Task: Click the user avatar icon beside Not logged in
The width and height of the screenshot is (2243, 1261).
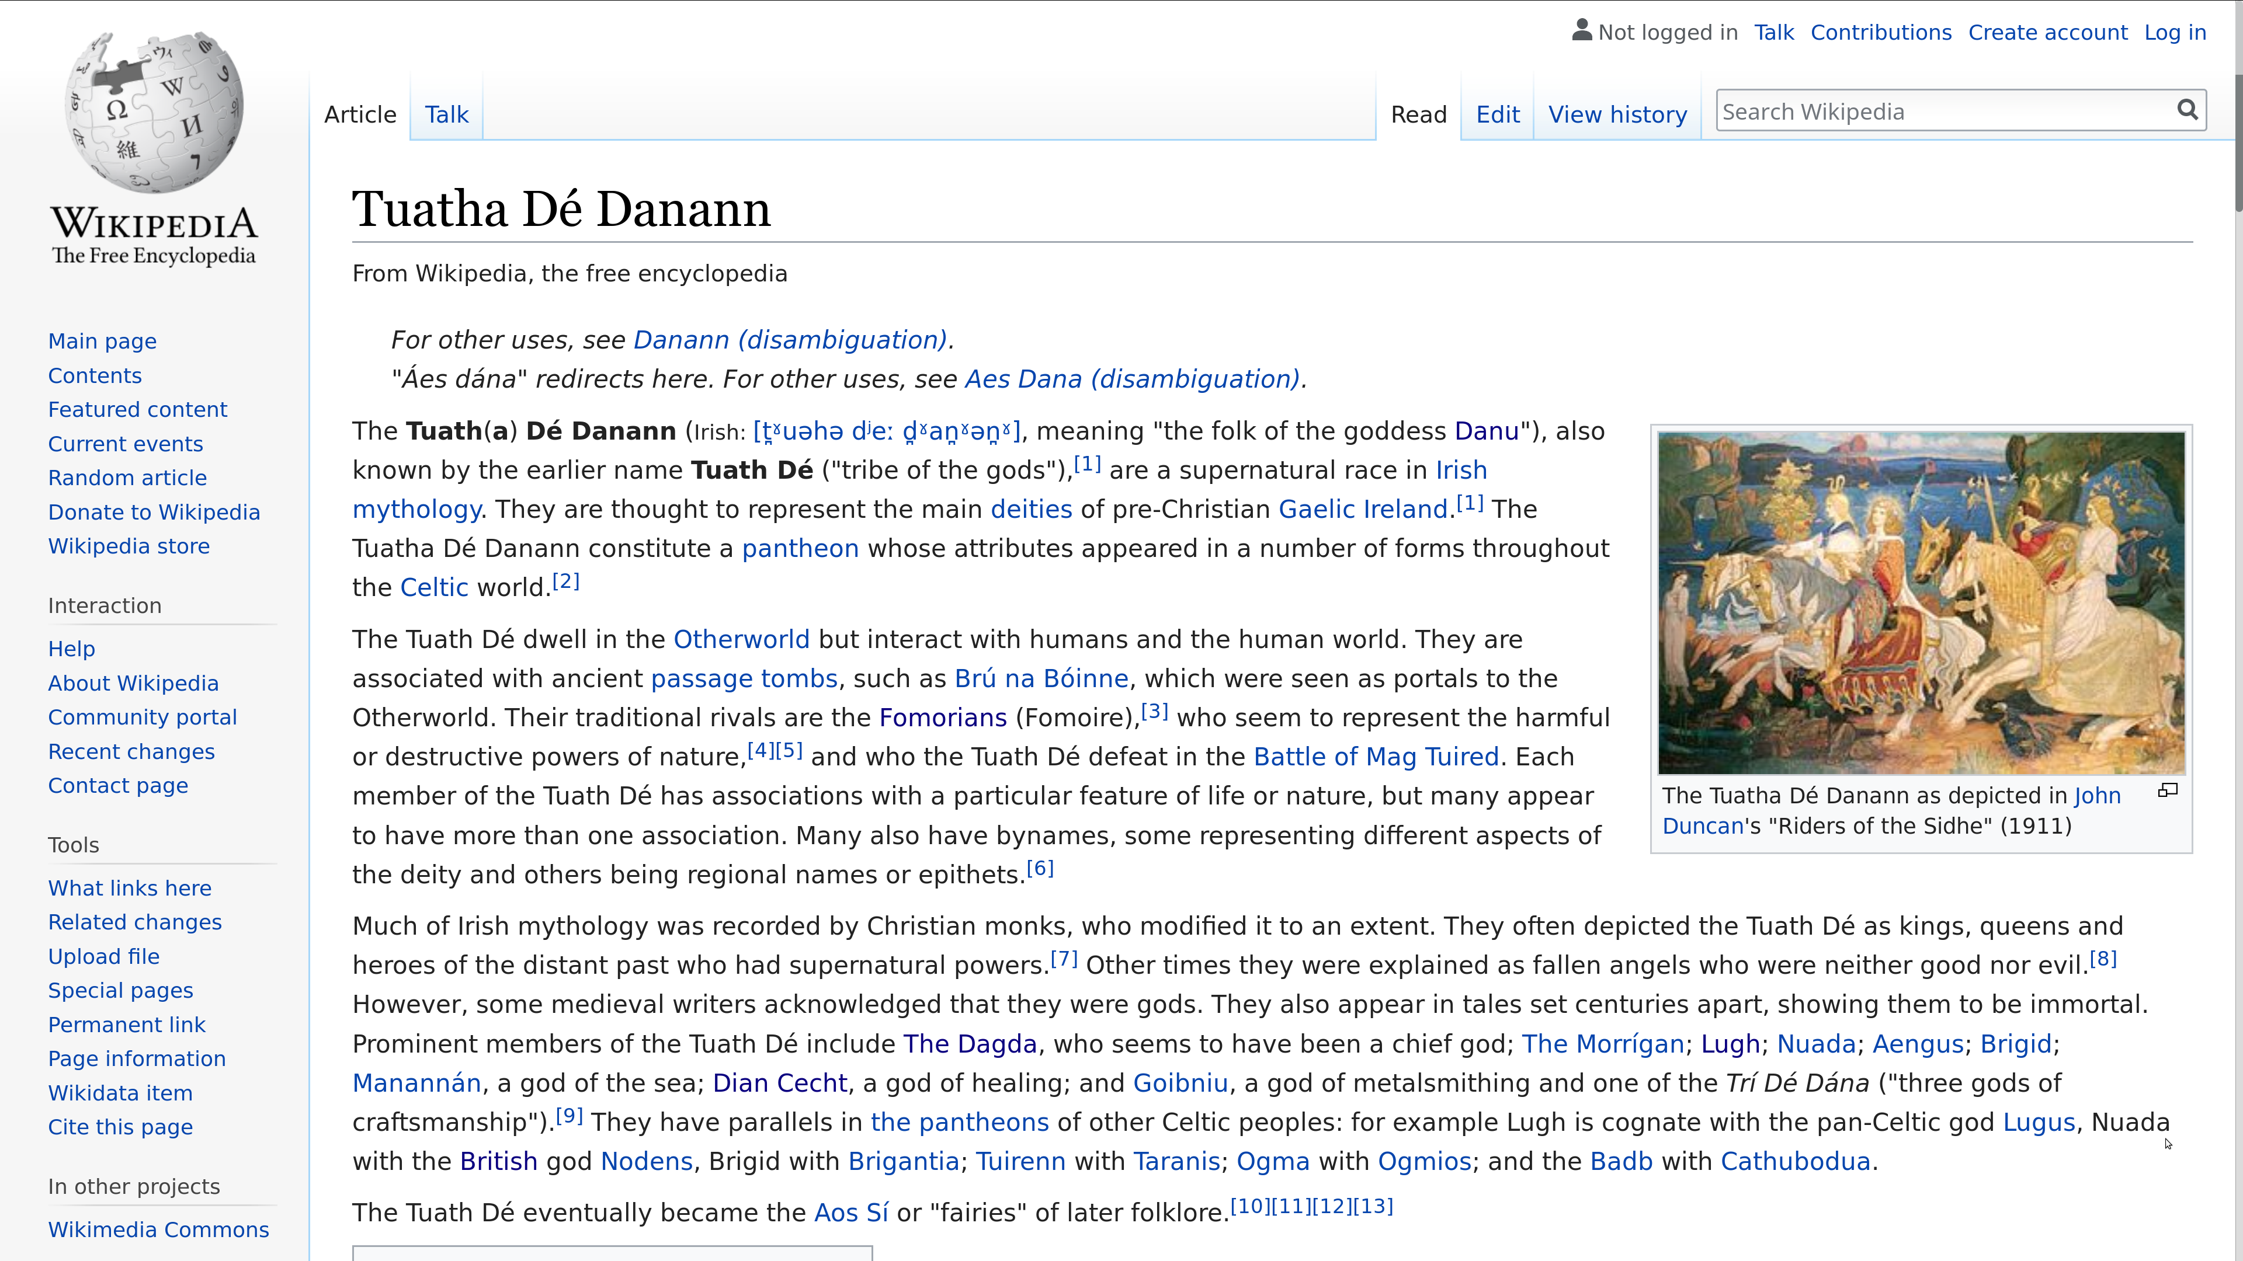Action: point(1581,30)
